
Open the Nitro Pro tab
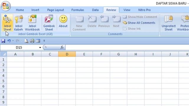[144, 10]
